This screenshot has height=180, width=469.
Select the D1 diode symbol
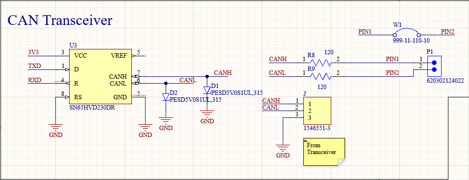coord(207,90)
